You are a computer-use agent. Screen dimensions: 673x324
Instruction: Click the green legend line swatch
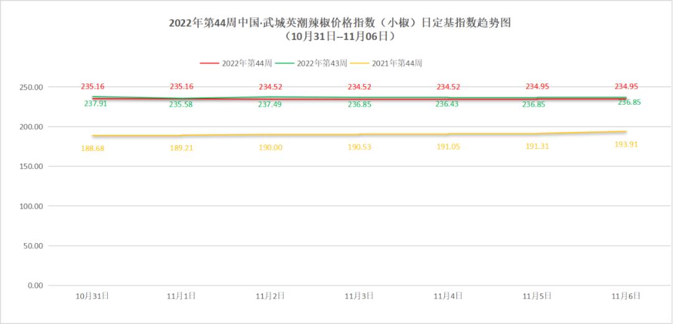[285, 64]
